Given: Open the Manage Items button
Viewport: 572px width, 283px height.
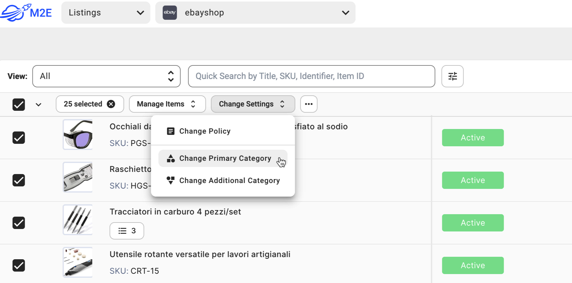Looking at the screenshot, I should [x=167, y=104].
